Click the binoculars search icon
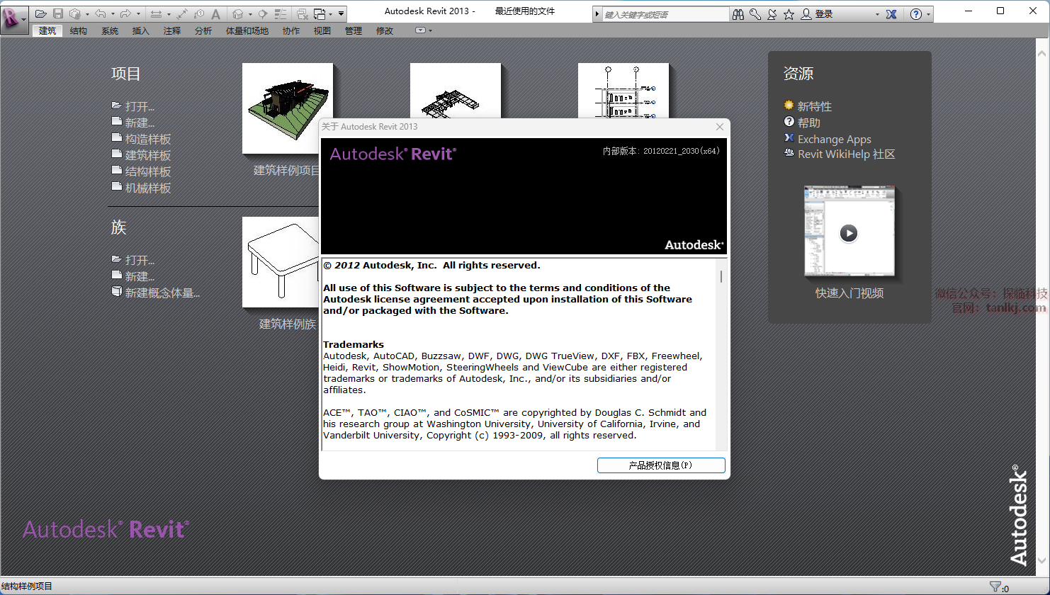1050x595 pixels. [x=738, y=14]
